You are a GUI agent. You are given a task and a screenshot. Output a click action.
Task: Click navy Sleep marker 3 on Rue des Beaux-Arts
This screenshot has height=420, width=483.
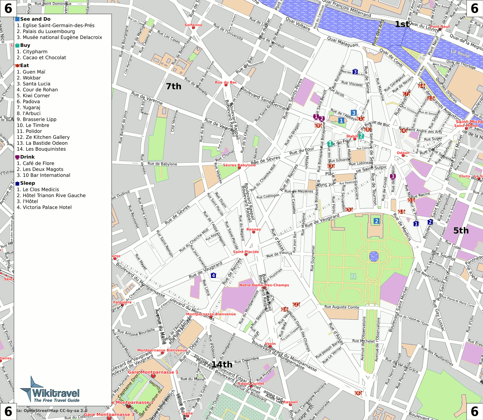(x=355, y=71)
